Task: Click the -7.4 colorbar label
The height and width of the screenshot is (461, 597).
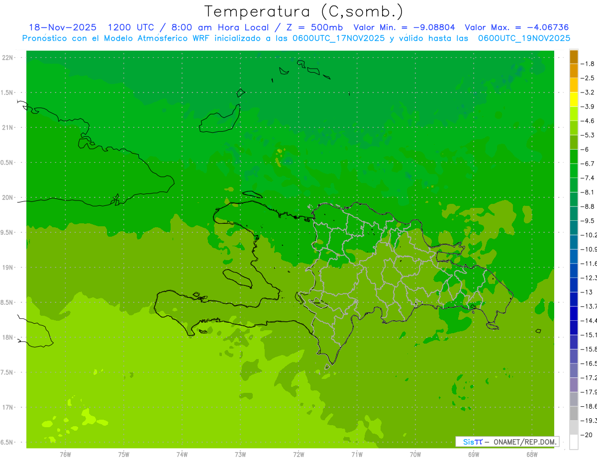Action: pos(589,178)
